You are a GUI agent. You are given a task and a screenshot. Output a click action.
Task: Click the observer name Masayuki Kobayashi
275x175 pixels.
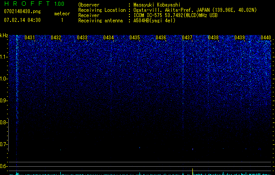(157, 5)
